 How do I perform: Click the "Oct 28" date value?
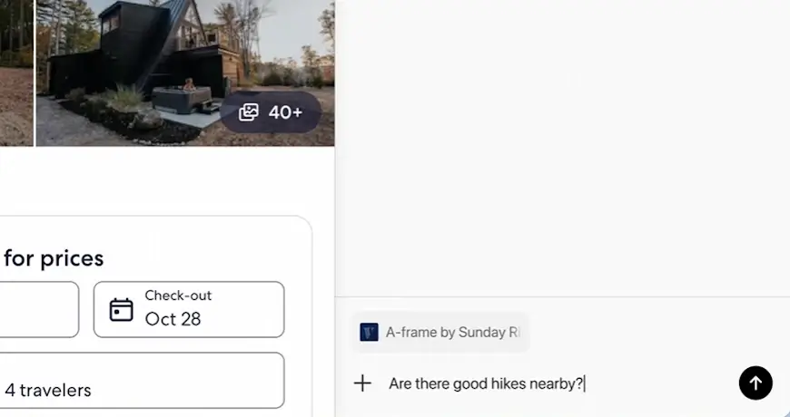pyautogui.click(x=173, y=319)
